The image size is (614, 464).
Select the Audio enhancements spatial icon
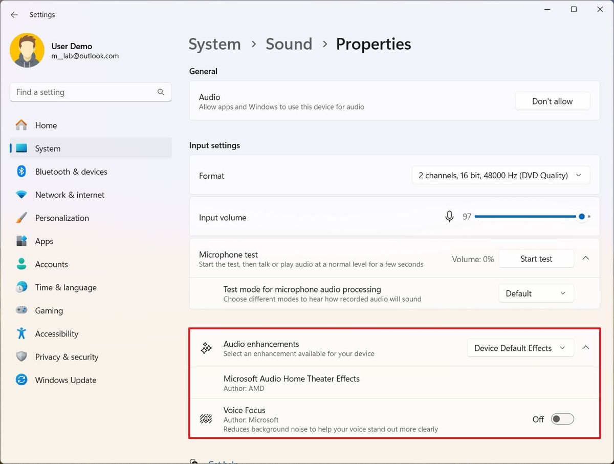coord(206,348)
